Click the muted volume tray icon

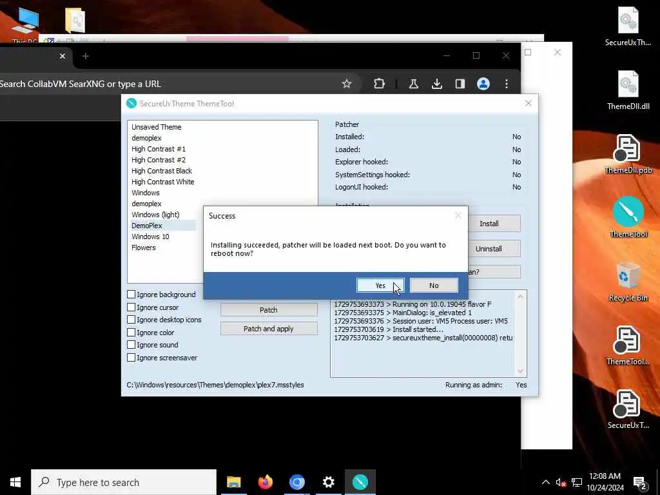coord(561,482)
